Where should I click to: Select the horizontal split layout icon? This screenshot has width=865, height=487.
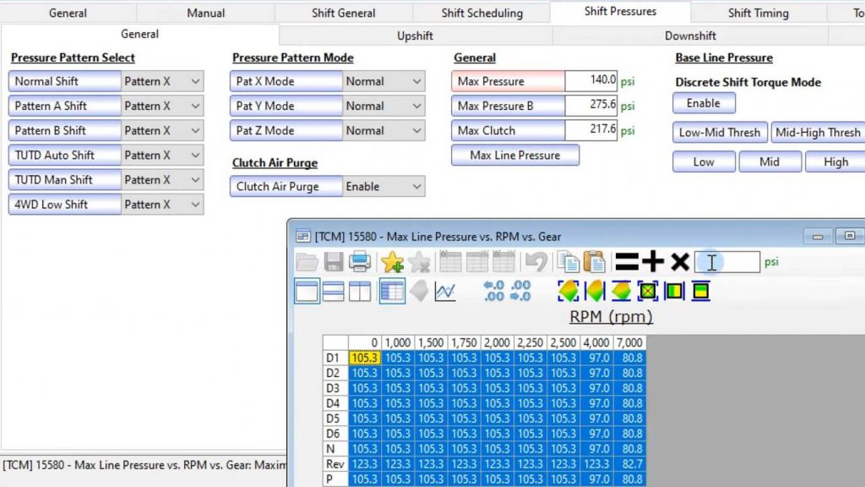point(333,291)
